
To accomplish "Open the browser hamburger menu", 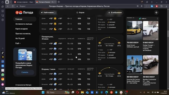I will 152,2.
